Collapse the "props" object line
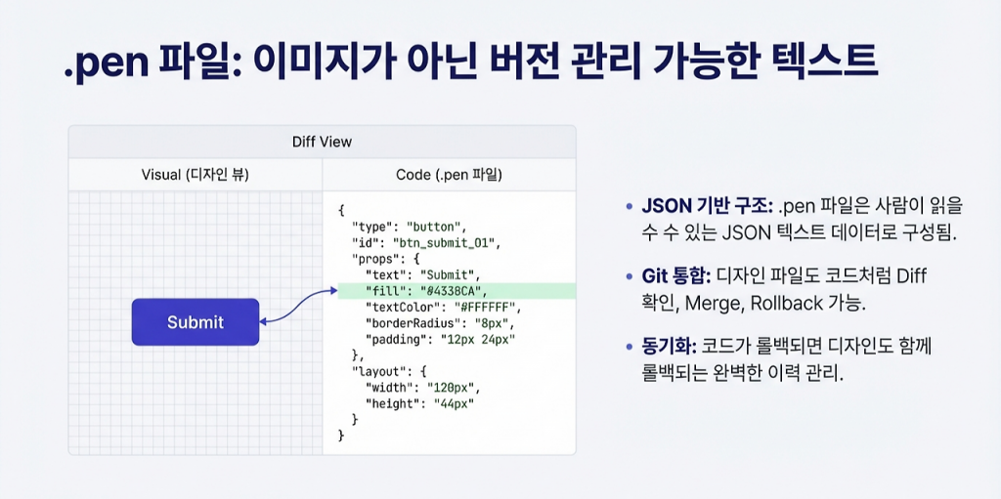This screenshot has width=1001, height=499. (388, 258)
